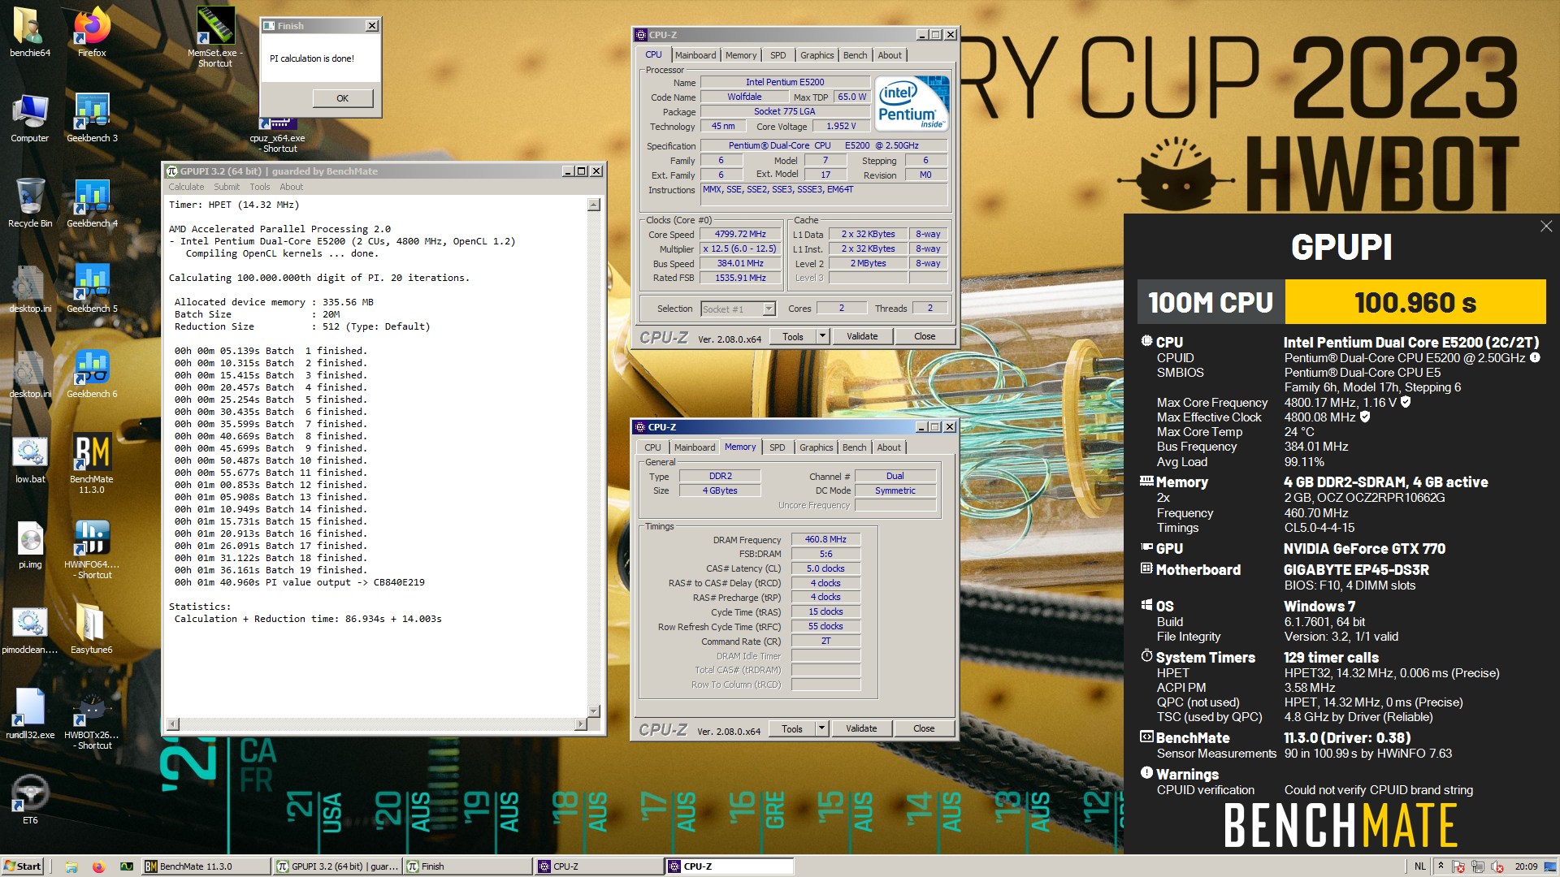Open BenchMate 11.3.0 desktop icon

pos(92,463)
